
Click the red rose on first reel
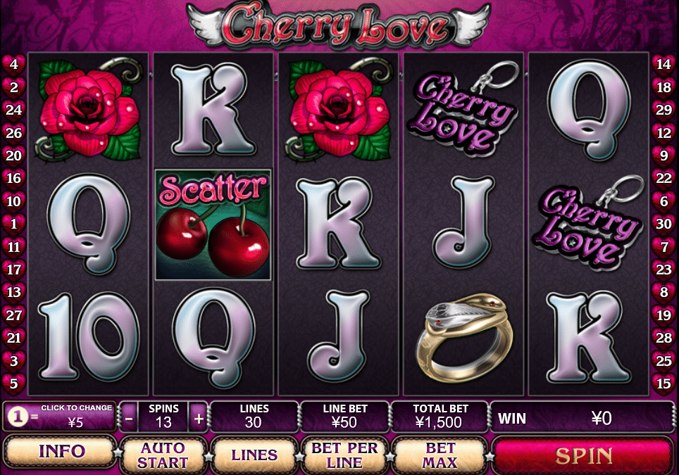[90, 110]
